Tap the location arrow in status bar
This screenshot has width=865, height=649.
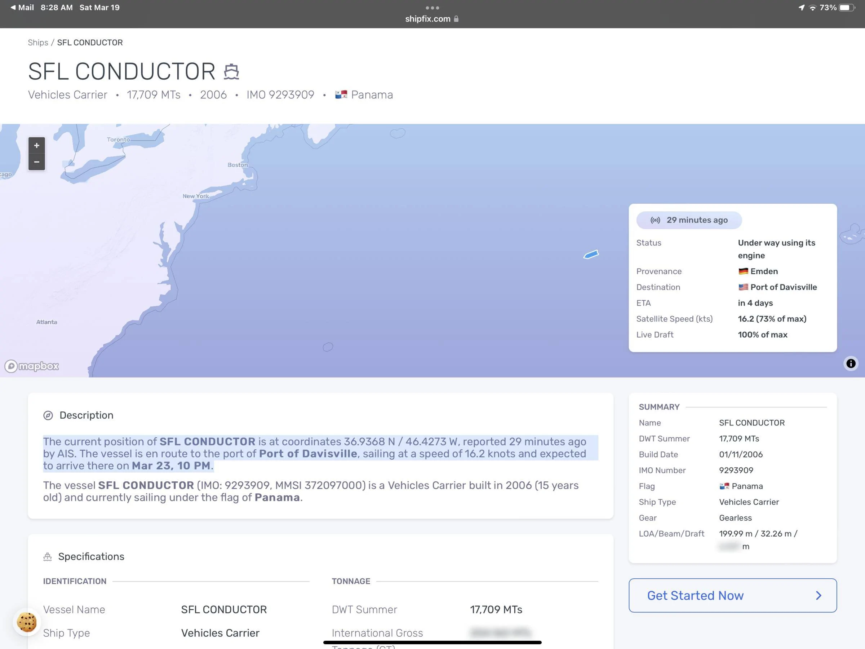click(x=801, y=8)
